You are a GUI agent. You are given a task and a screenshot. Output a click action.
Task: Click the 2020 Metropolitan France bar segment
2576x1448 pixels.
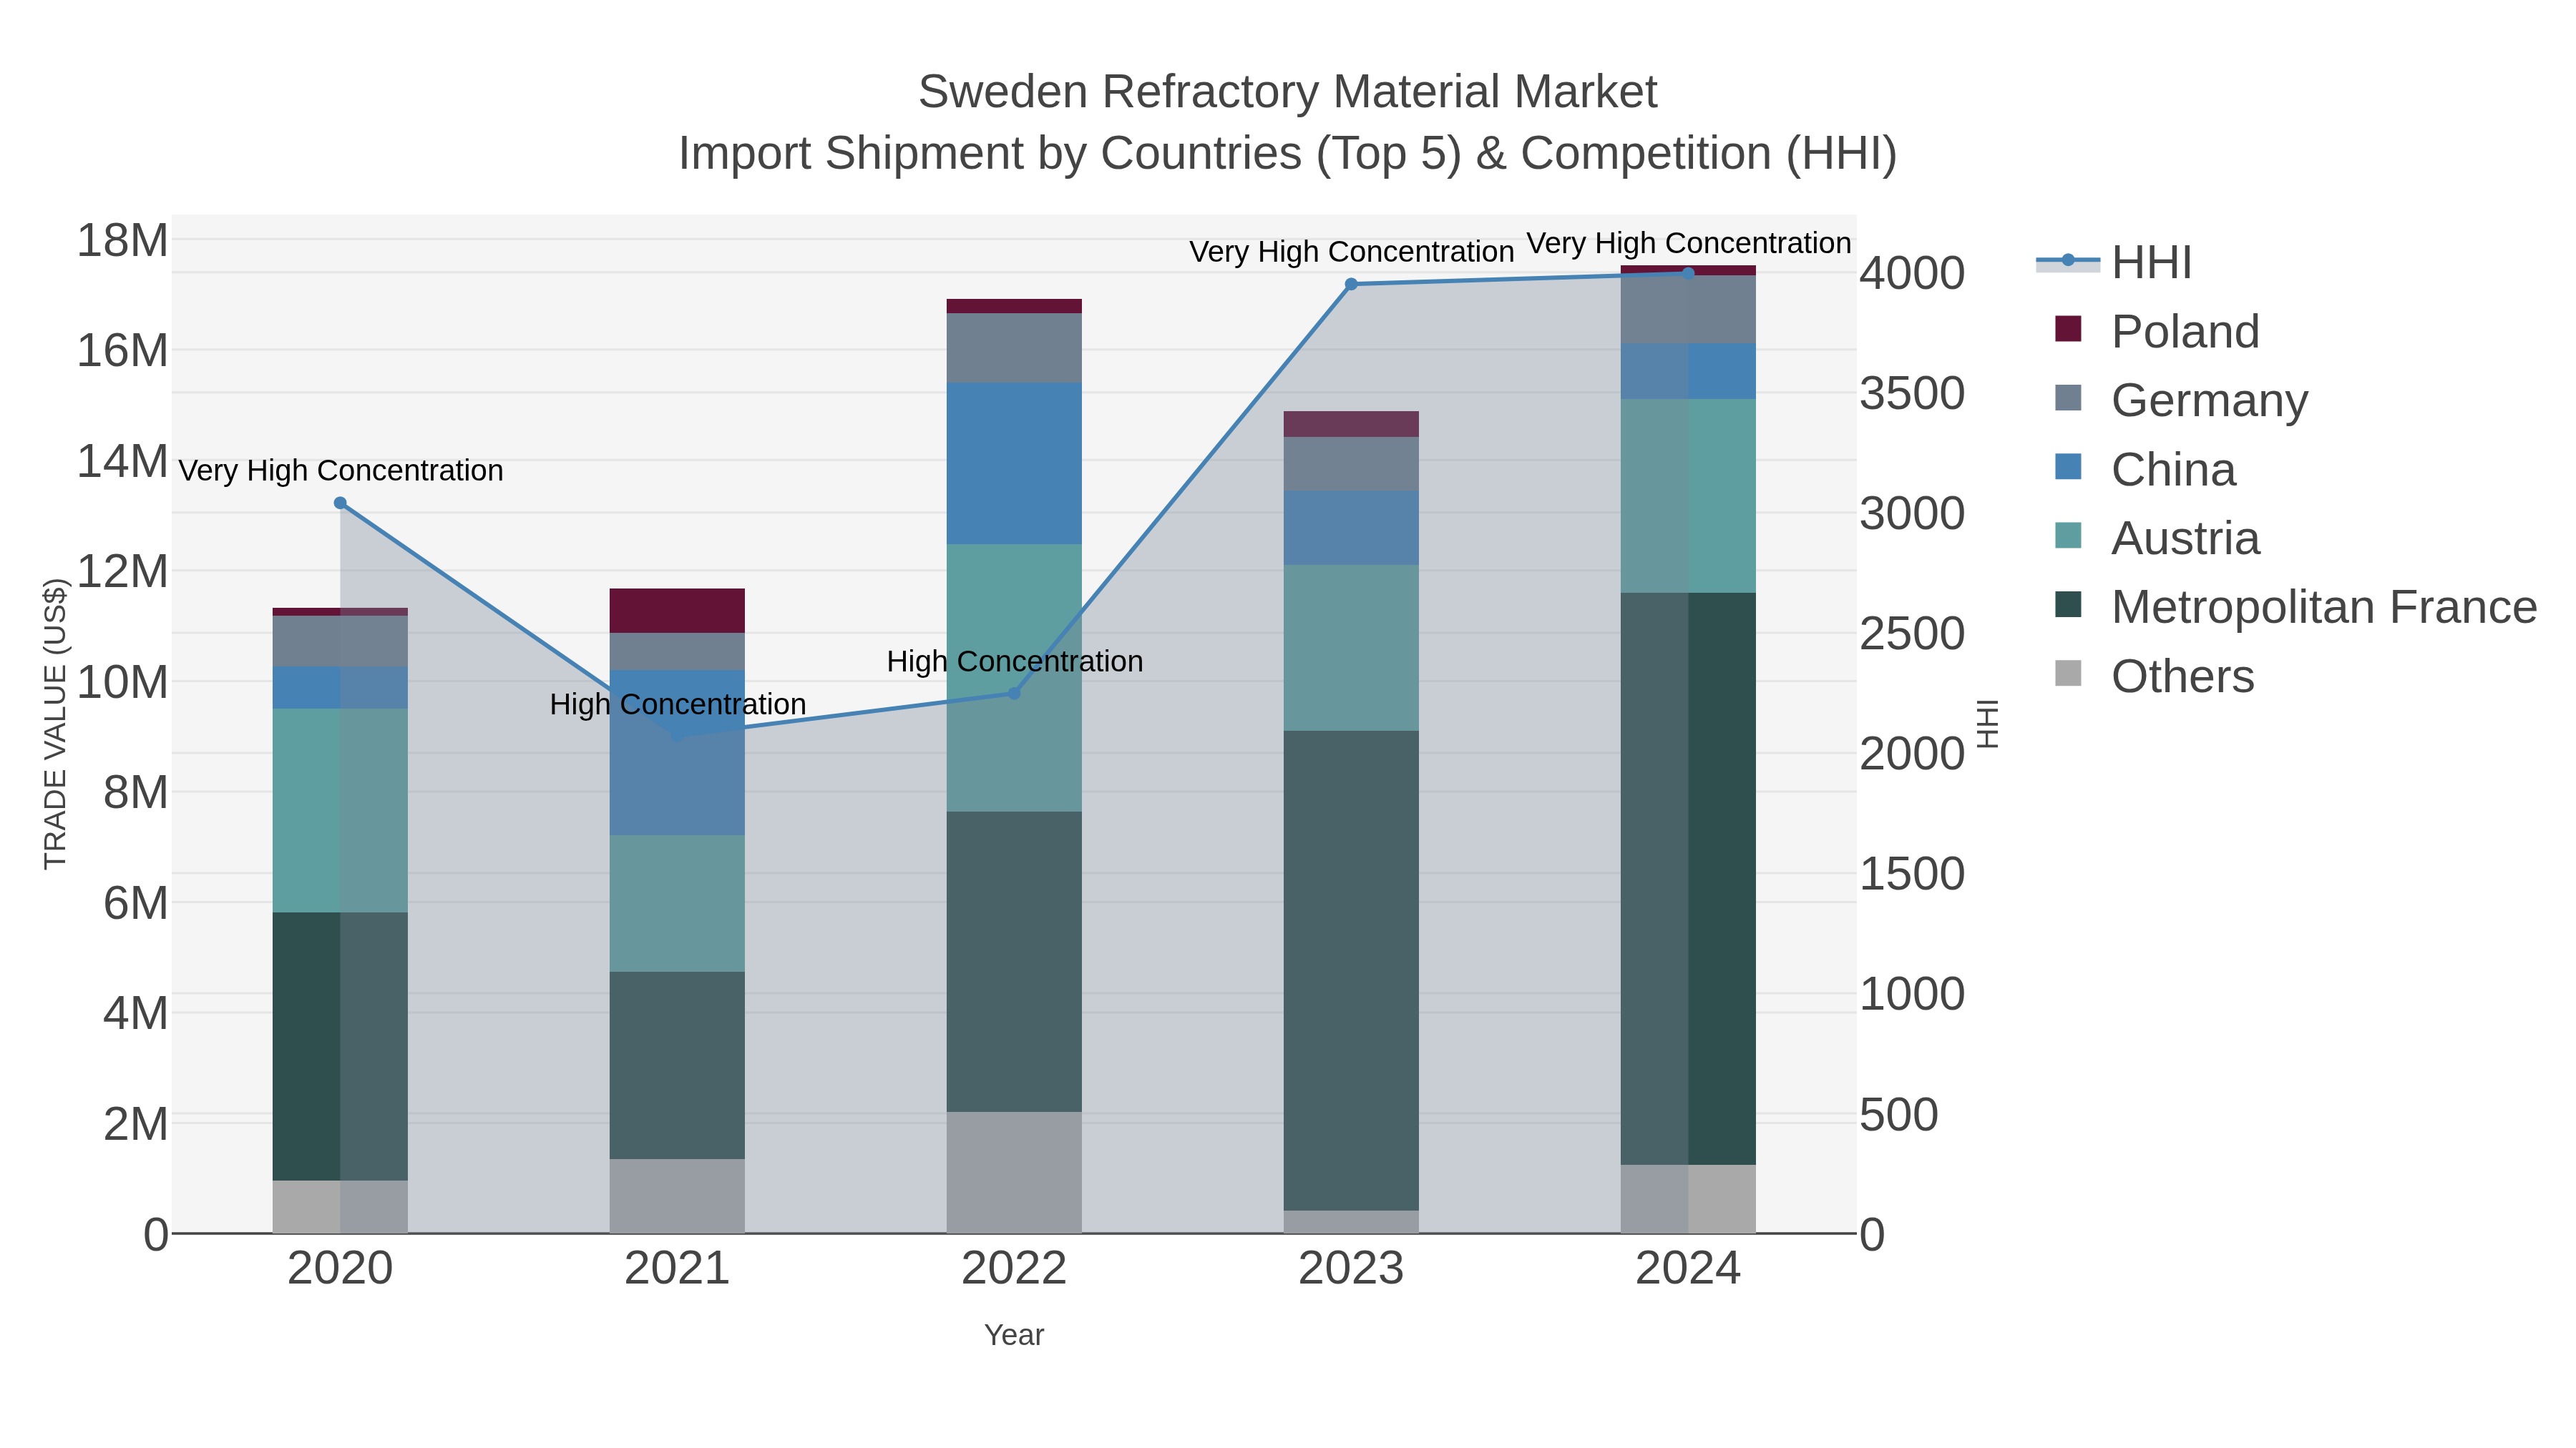click(340, 1046)
